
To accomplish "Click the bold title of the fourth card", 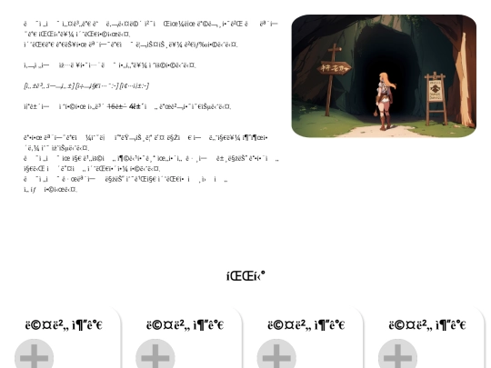I will 427,325.
